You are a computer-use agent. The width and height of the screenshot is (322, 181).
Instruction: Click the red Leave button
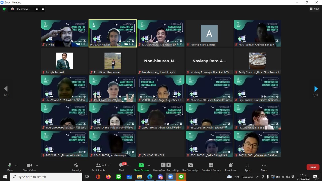pos(313,167)
